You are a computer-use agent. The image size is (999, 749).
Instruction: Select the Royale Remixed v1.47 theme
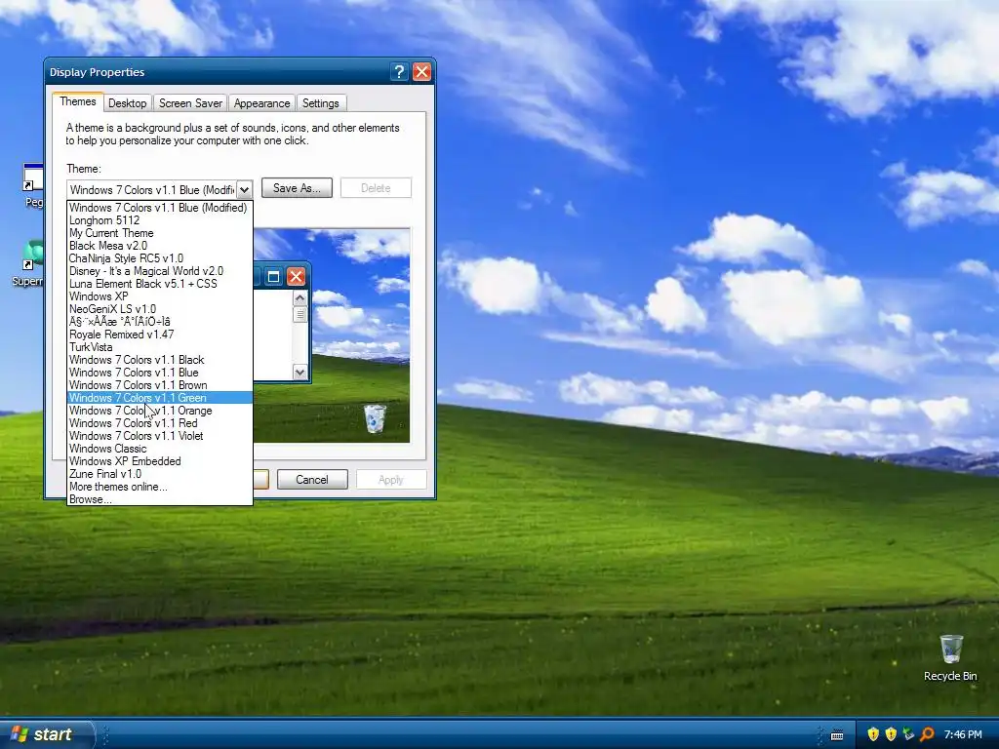point(160,335)
